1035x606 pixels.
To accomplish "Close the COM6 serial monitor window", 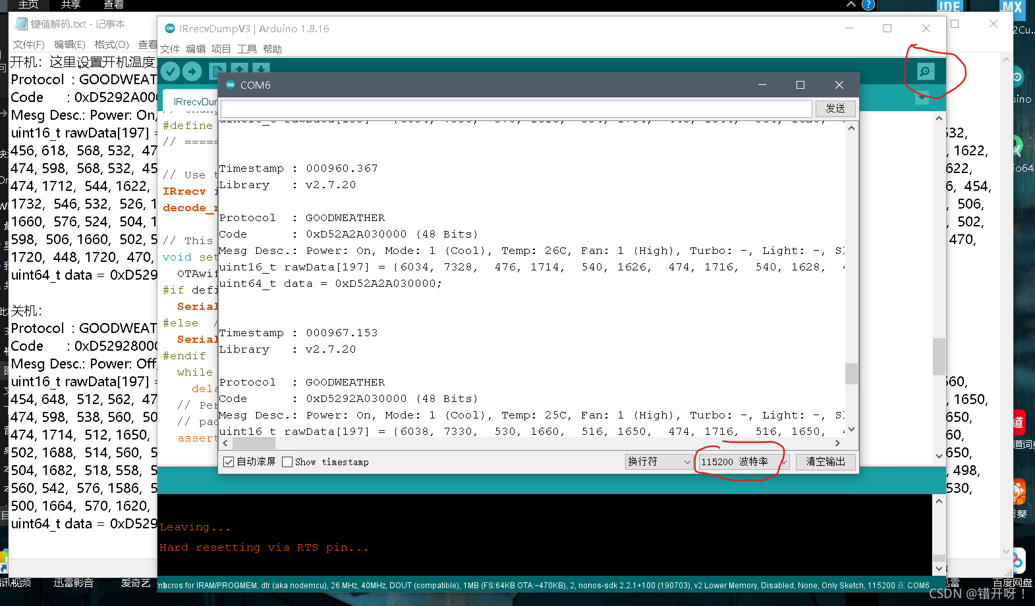I will click(839, 85).
